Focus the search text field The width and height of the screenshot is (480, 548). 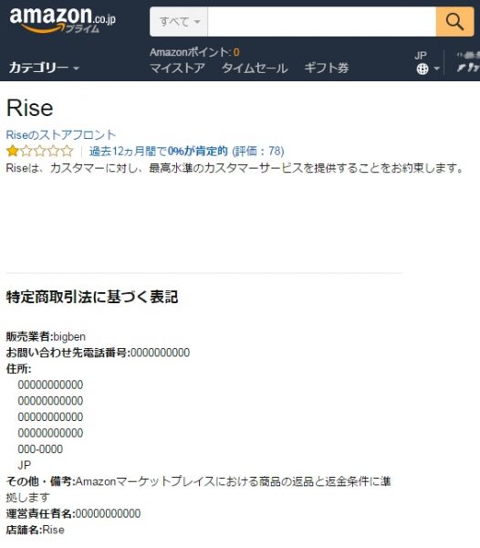pos(322,22)
